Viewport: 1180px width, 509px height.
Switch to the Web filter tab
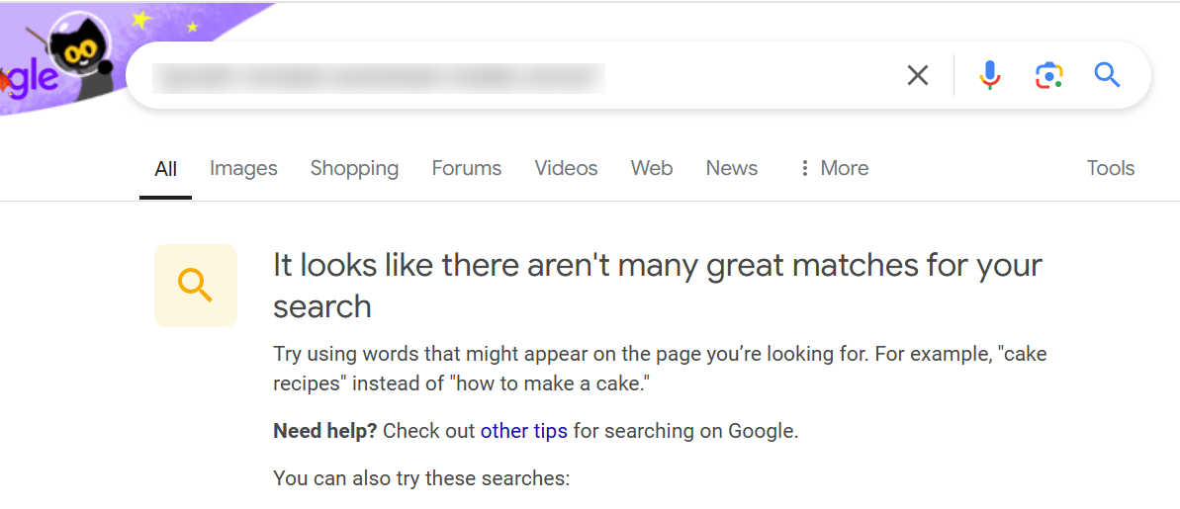point(652,169)
